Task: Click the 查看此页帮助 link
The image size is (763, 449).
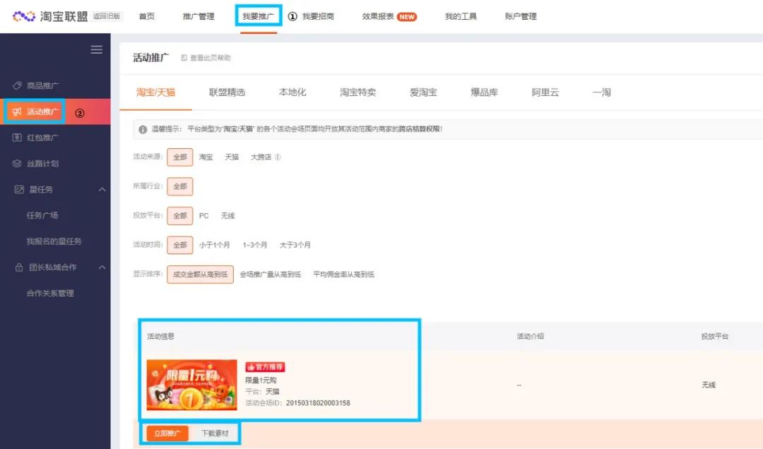Action: pyautogui.click(x=211, y=58)
